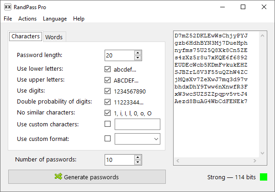Image resolution: width=275 pixels, height=192 pixels.
Task: Switch to the Words tab
Action: coord(54,37)
